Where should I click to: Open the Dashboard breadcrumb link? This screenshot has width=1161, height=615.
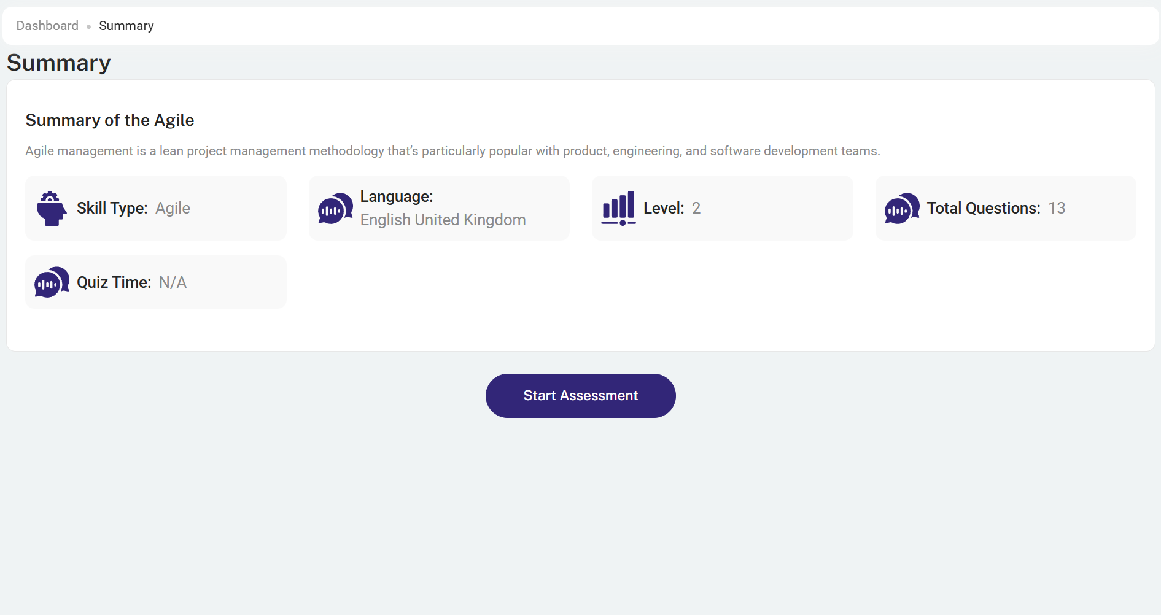(x=47, y=26)
